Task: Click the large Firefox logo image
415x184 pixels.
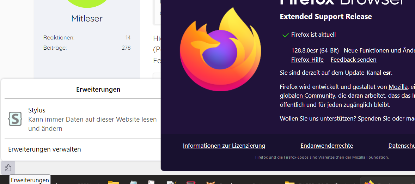Action: [220, 49]
